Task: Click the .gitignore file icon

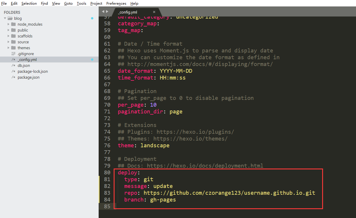Action: pos(13,54)
